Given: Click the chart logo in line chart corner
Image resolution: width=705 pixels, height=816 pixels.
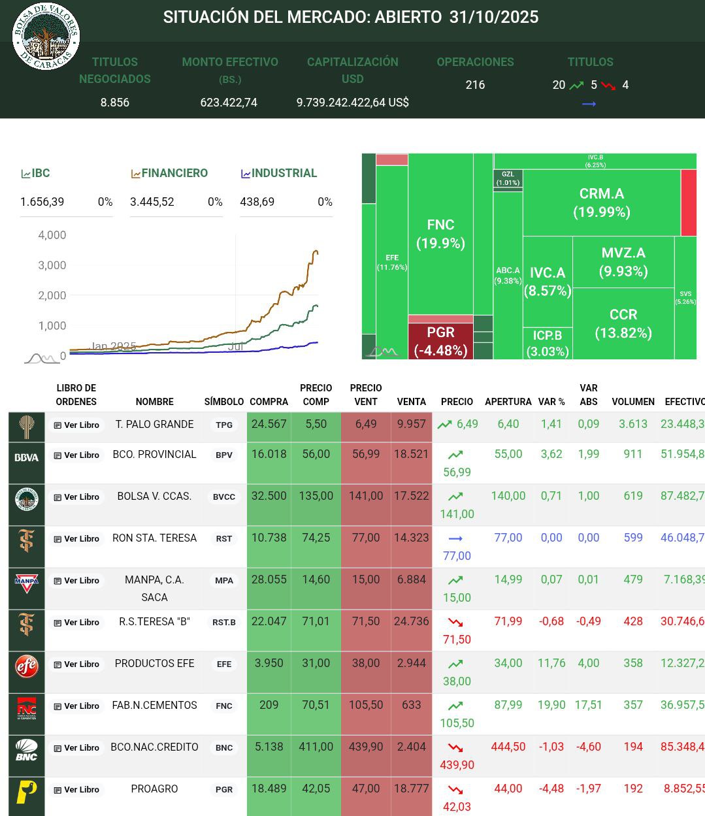Looking at the screenshot, I should click(x=42, y=358).
